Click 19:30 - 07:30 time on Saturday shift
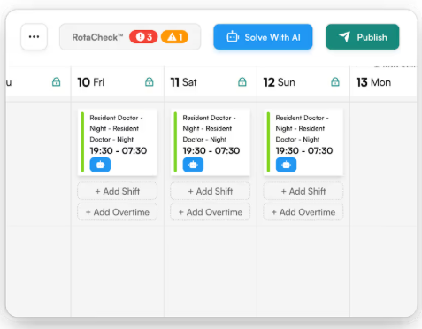 pyautogui.click(x=211, y=150)
